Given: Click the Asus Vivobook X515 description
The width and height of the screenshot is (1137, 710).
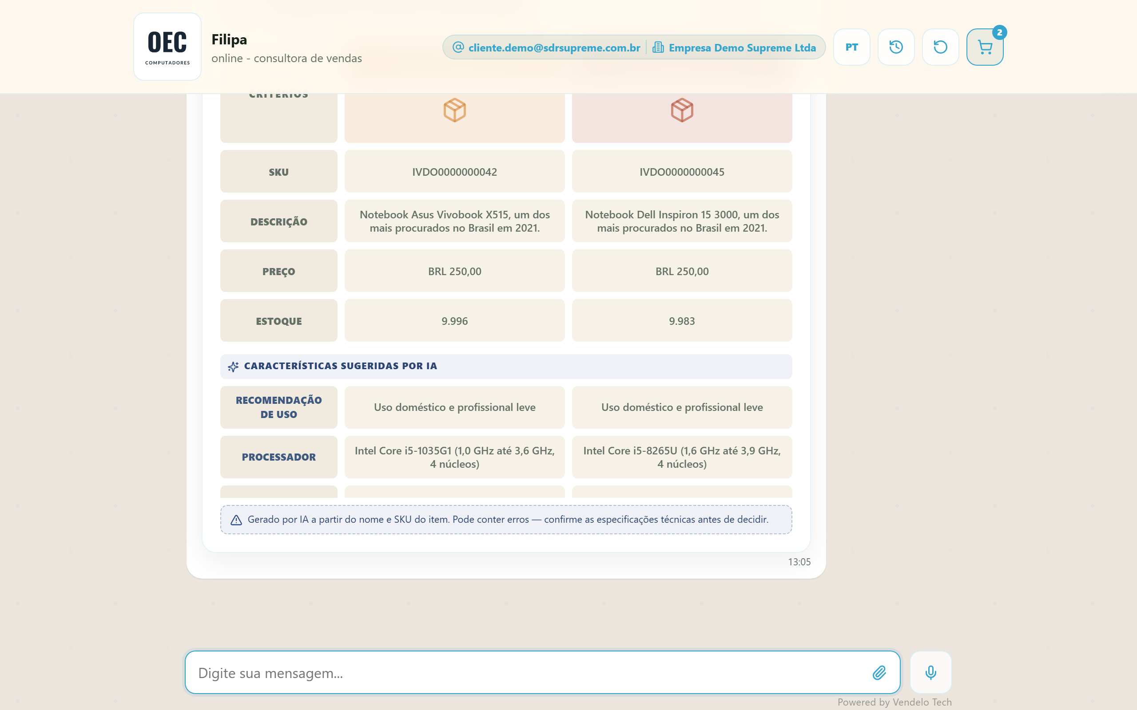Looking at the screenshot, I should 454,221.
